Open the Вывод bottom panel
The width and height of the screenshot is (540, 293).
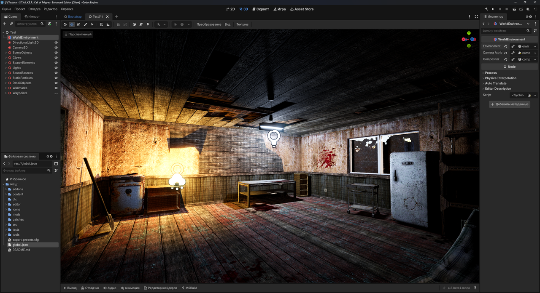click(70, 288)
